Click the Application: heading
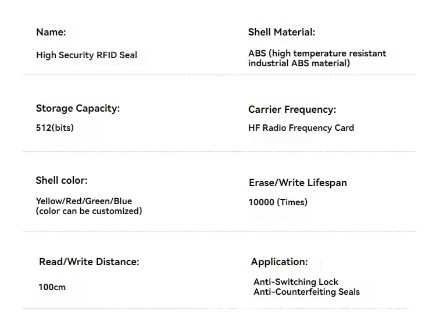 click(279, 262)
